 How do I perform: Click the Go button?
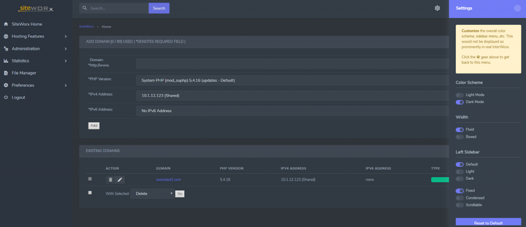point(180,194)
